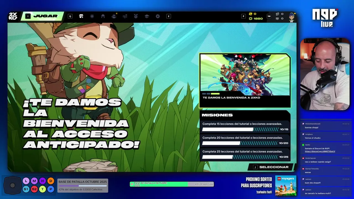
Task: Click the 2XKO logo
Action: (13, 16)
